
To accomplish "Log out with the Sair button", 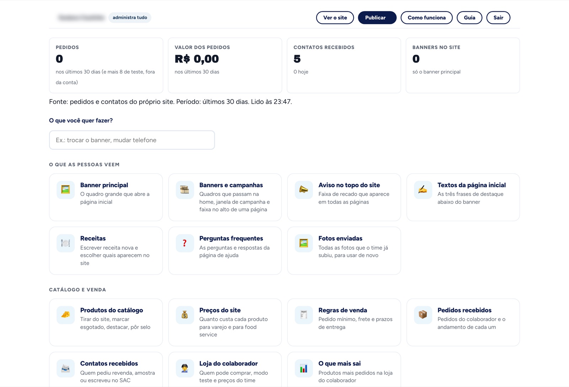I will [498, 18].
